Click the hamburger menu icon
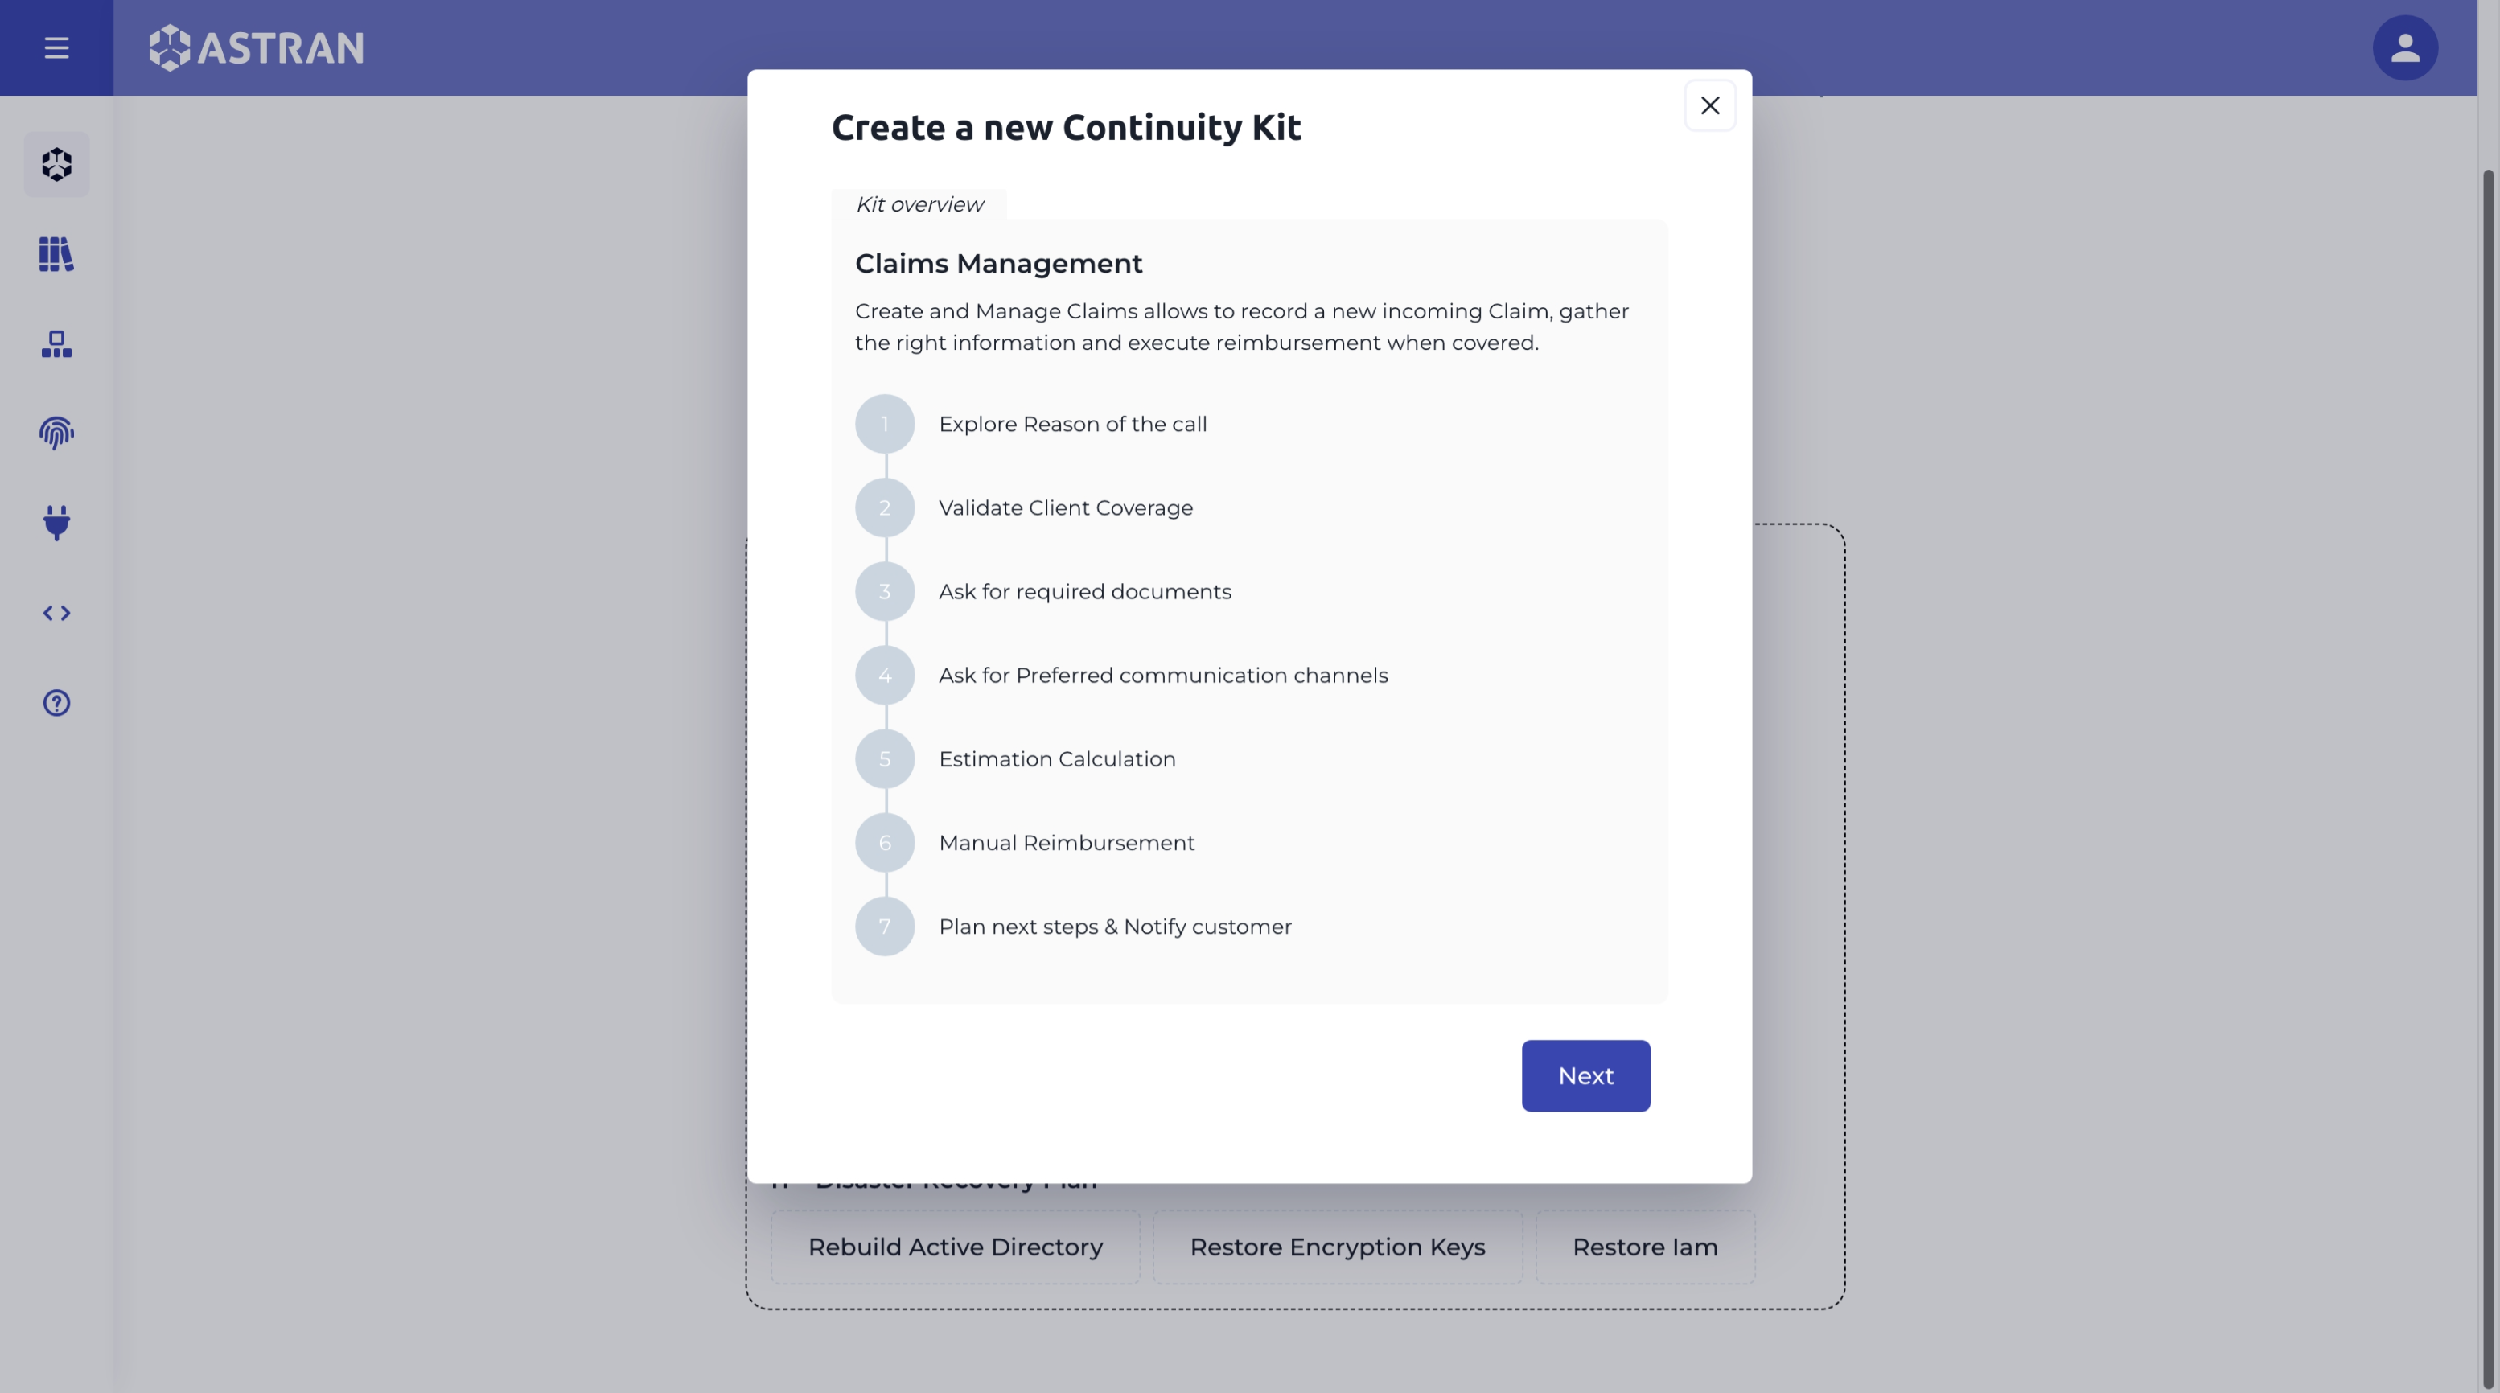Screen dimensions: 2500x1393 point(56,47)
